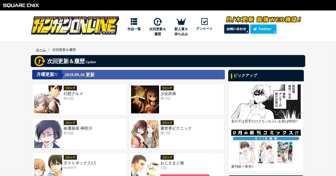The height and width of the screenshot is (176, 336).
Task: Open the 9月の新刊コミックス banner
Action: 266,147
